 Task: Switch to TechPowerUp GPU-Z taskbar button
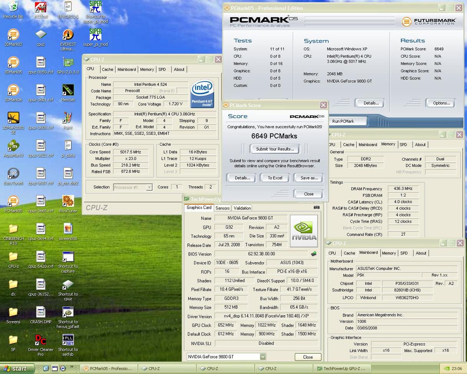(341, 368)
